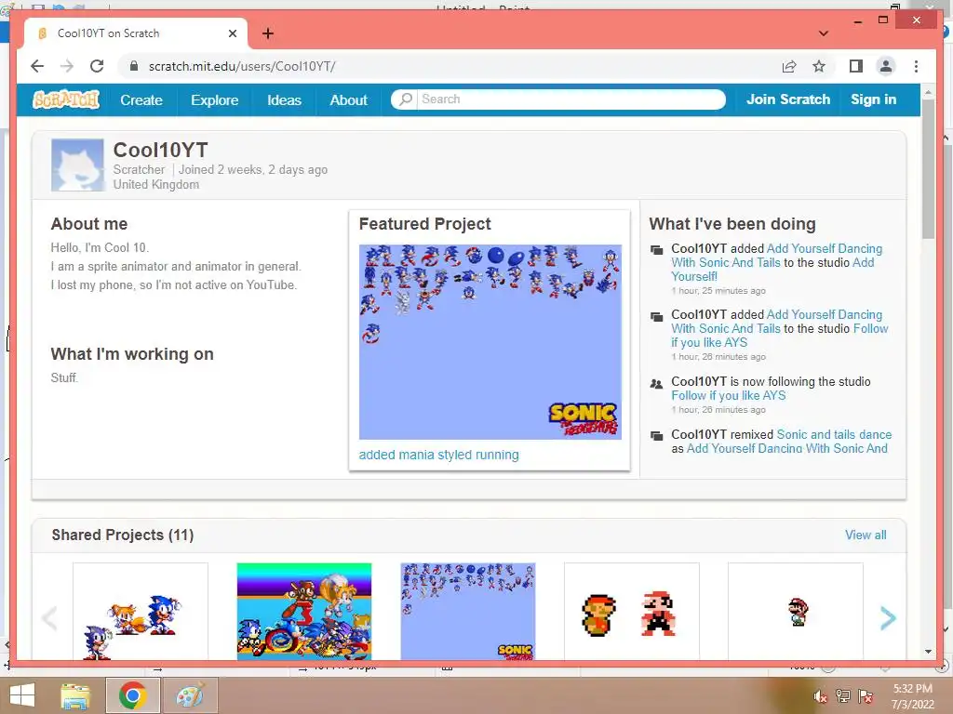Open the Chrome side panel icon
Image resolution: width=953 pixels, height=714 pixels.
[856, 66]
